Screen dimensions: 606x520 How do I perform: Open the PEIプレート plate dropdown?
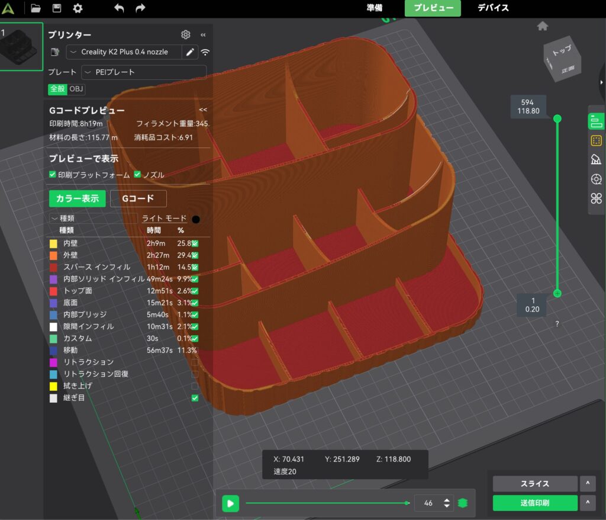143,72
